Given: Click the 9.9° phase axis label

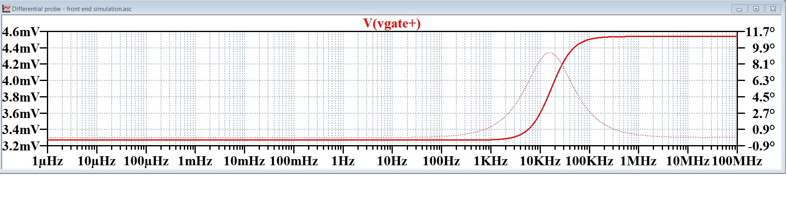Looking at the screenshot, I should (x=763, y=48).
